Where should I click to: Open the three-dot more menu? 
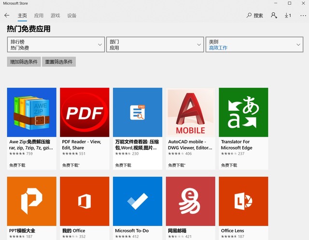coord(303,15)
